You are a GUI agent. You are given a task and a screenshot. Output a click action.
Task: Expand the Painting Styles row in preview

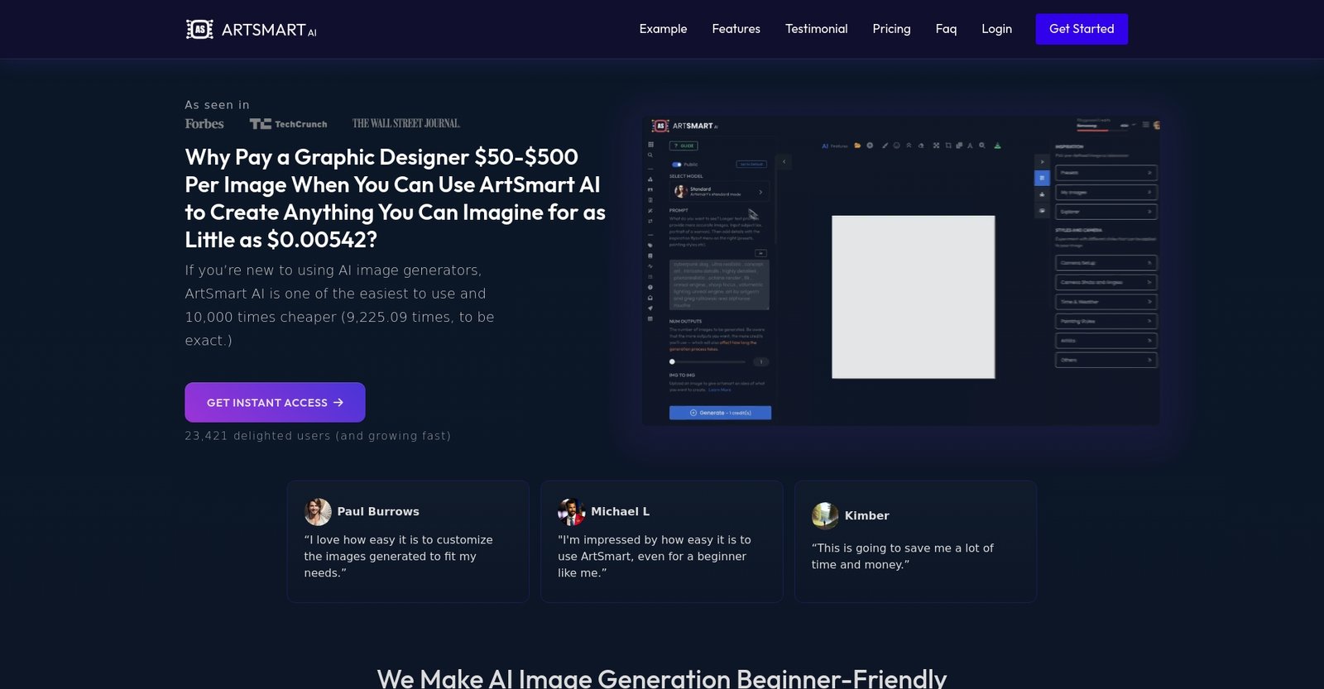[1106, 321]
